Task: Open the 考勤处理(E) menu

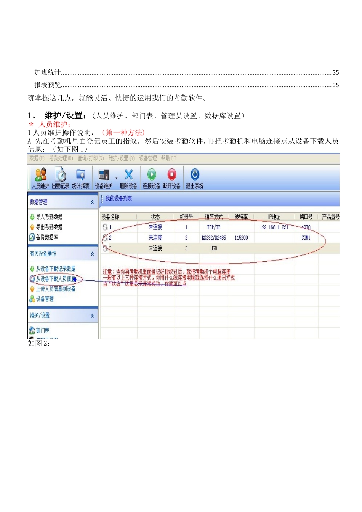Action: click(61, 158)
